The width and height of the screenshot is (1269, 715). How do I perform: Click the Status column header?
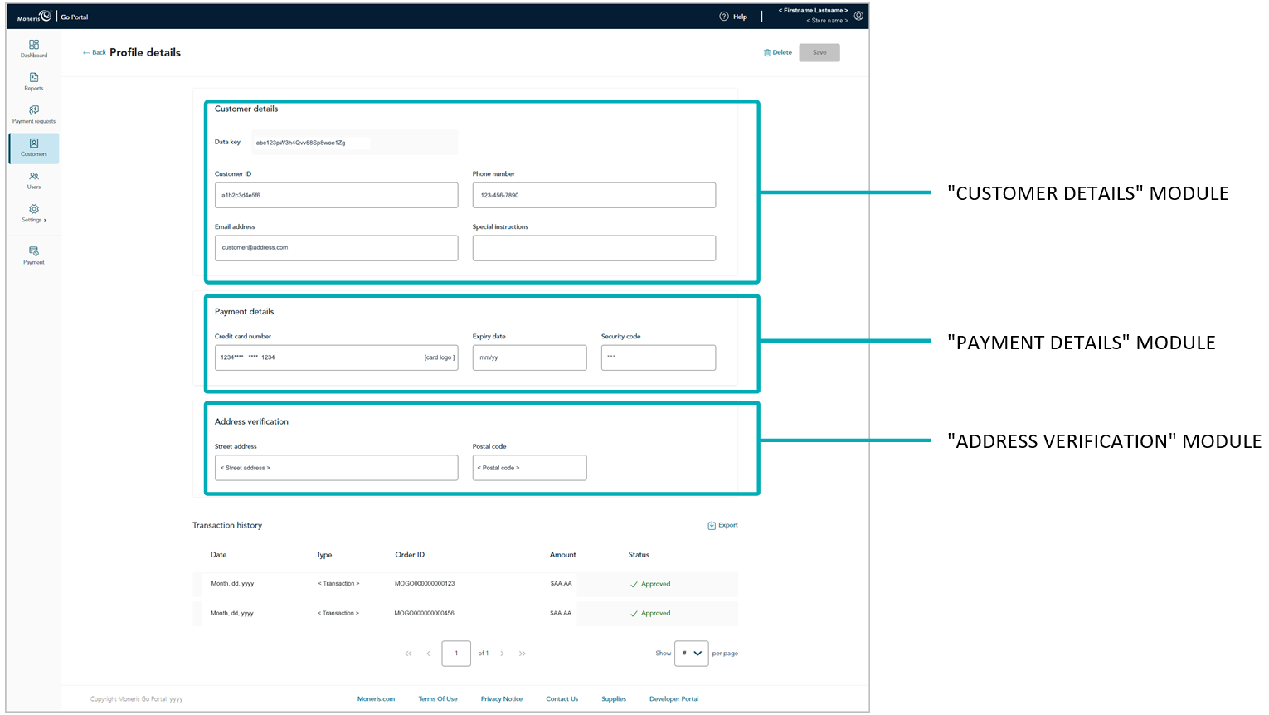(639, 555)
